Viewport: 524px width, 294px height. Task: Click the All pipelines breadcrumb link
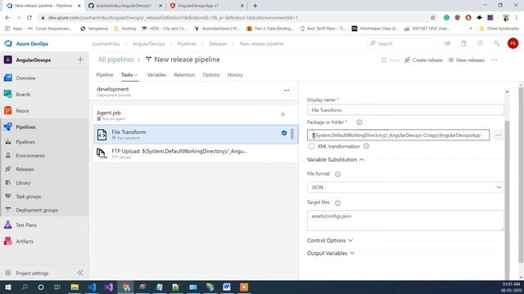point(115,60)
